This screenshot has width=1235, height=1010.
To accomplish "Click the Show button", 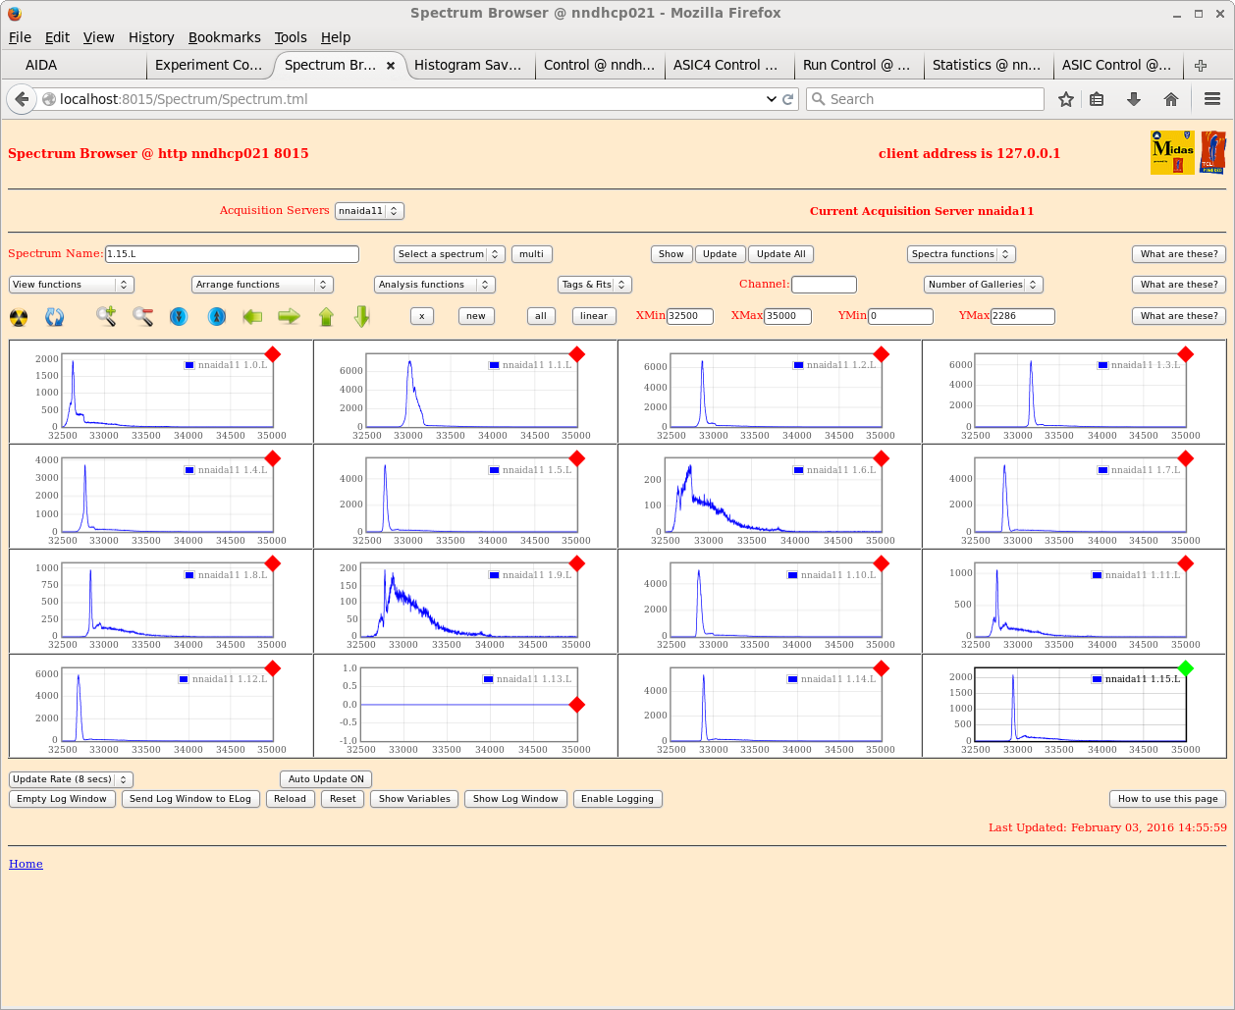I will coord(671,254).
